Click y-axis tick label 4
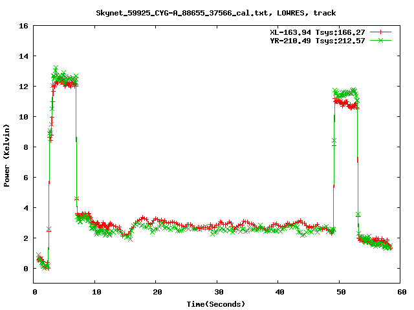 [x=26, y=208]
